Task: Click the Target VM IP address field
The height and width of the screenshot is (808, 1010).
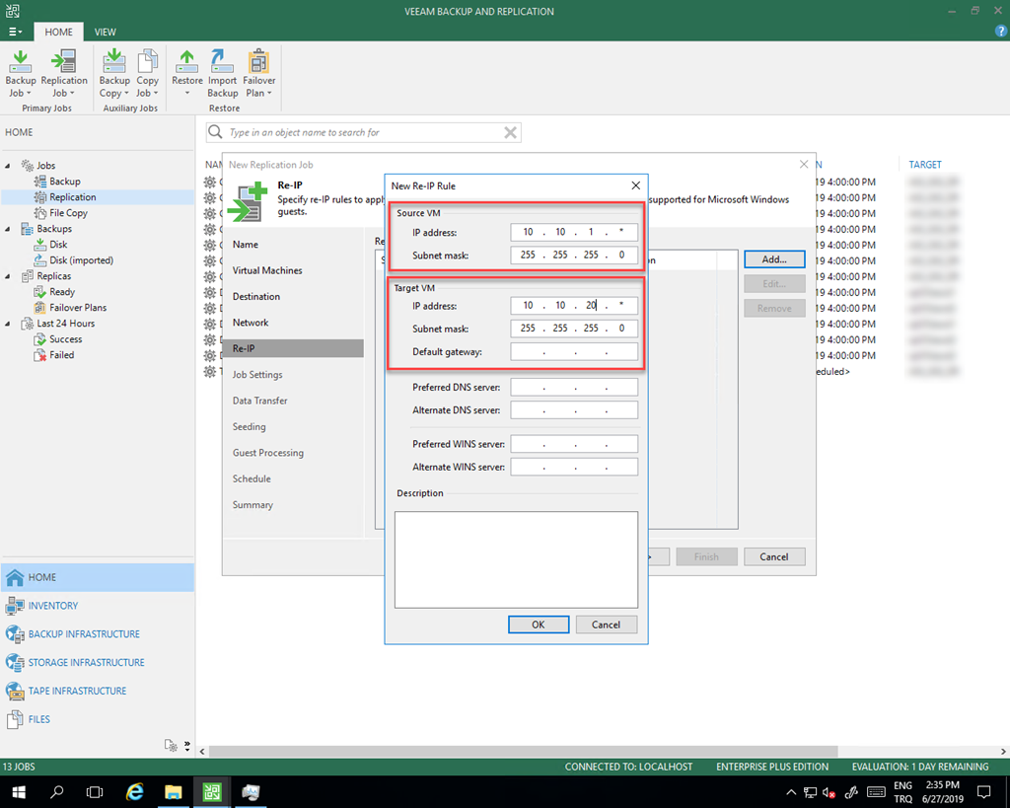Action: pos(574,306)
